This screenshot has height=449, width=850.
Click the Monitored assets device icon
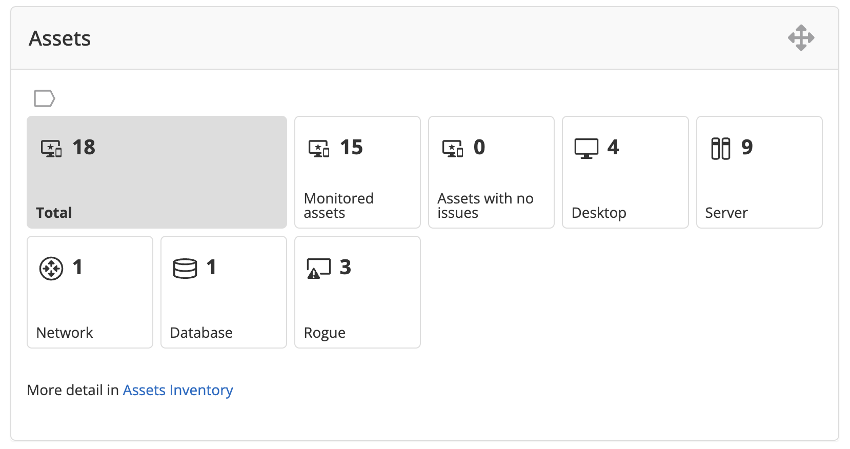point(318,149)
